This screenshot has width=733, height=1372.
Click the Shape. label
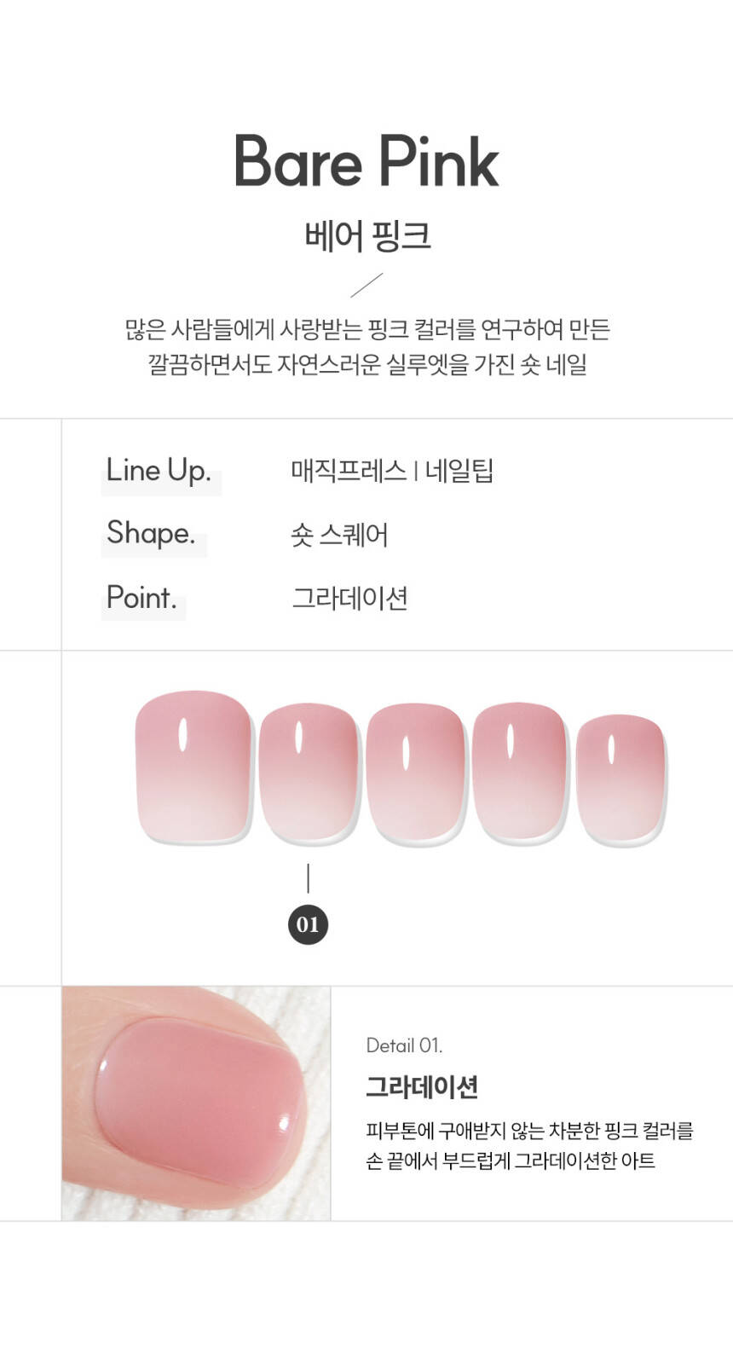(x=151, y=534)
